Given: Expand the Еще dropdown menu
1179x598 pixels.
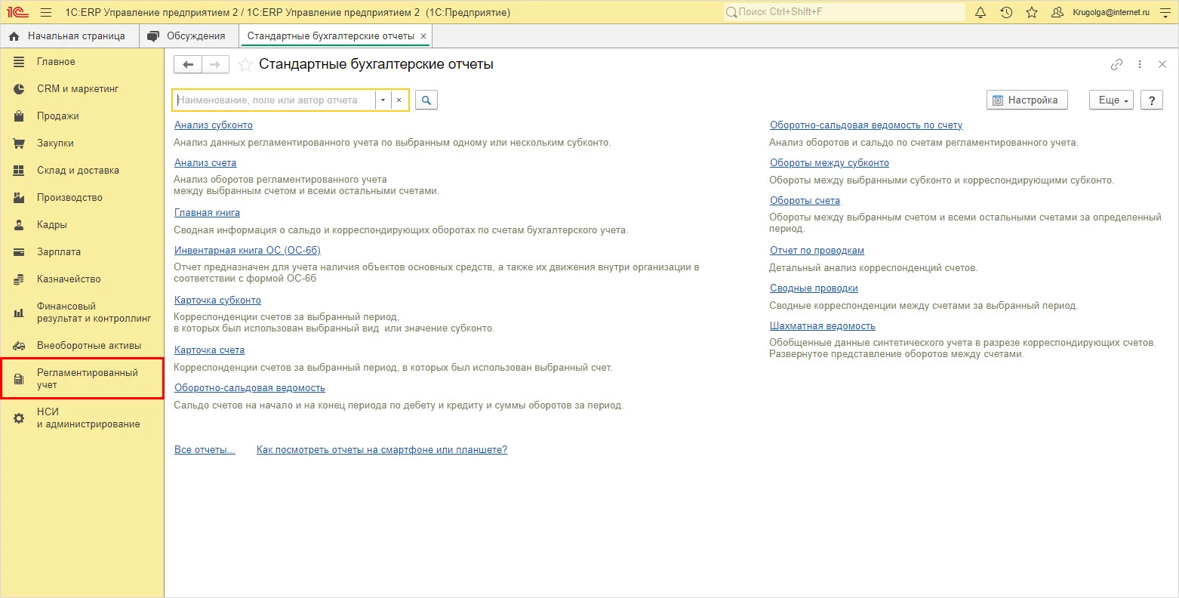Looking at the screenshot, I should click(x=1111, y=100).
